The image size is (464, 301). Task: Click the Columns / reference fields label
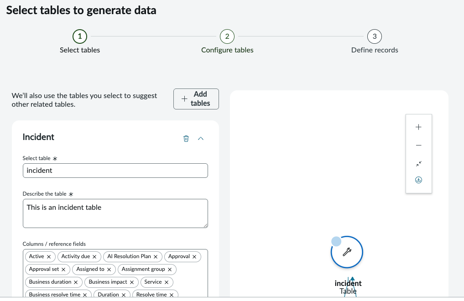(54, 244)
